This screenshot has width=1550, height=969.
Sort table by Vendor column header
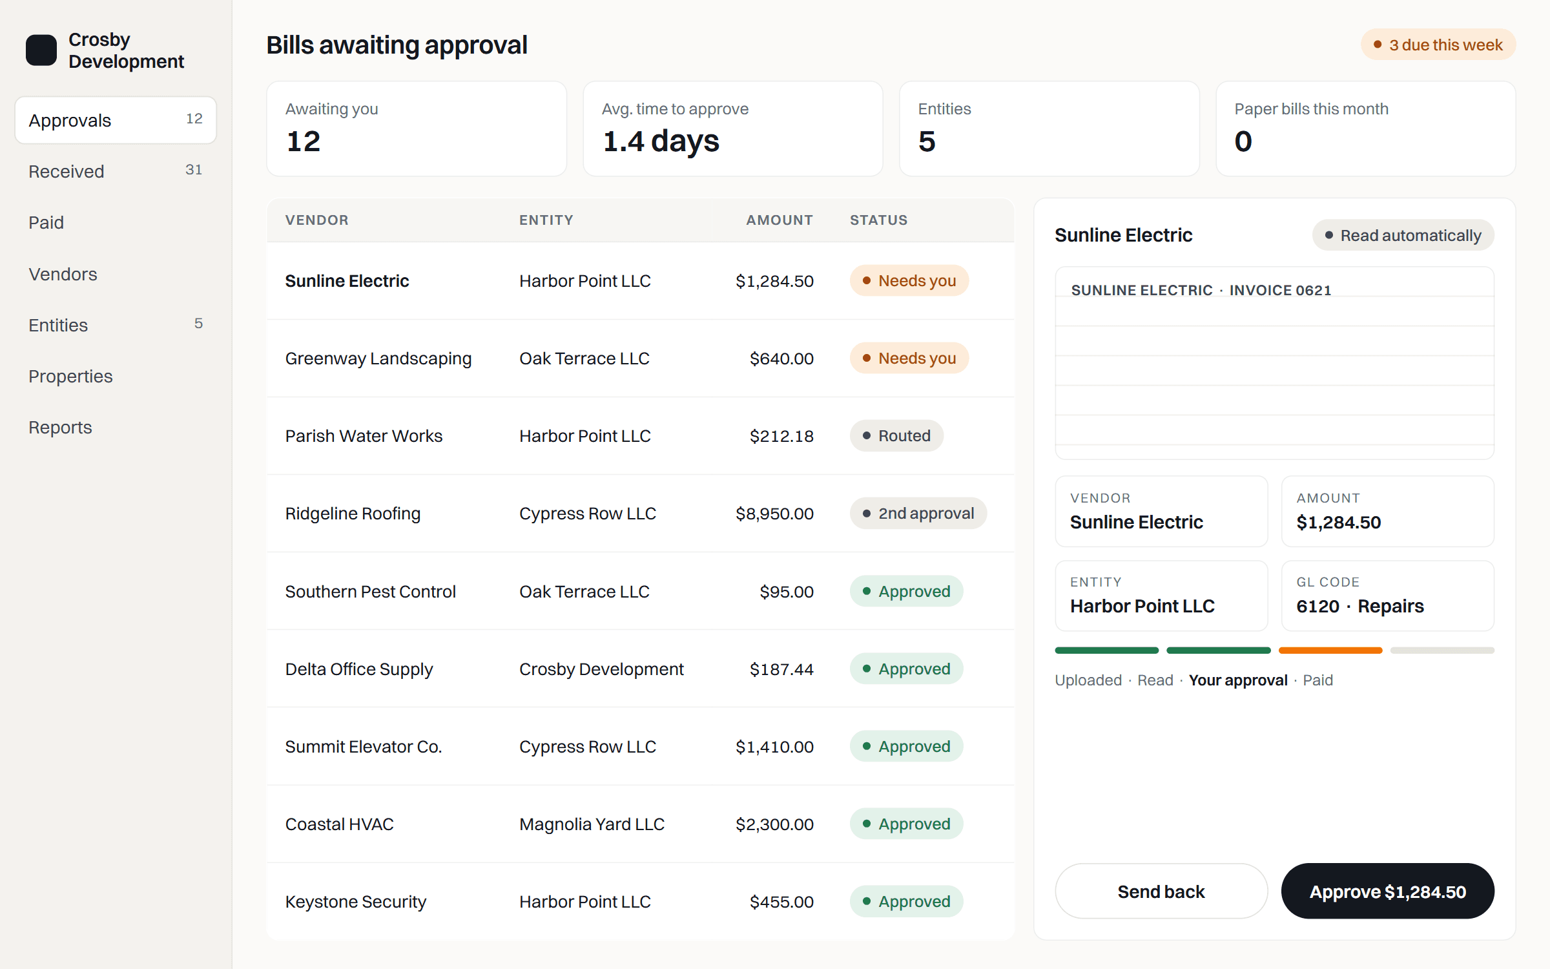pyautogui.click(x=316, y=220)
